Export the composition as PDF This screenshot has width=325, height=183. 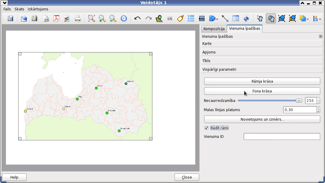coord(56,19)
